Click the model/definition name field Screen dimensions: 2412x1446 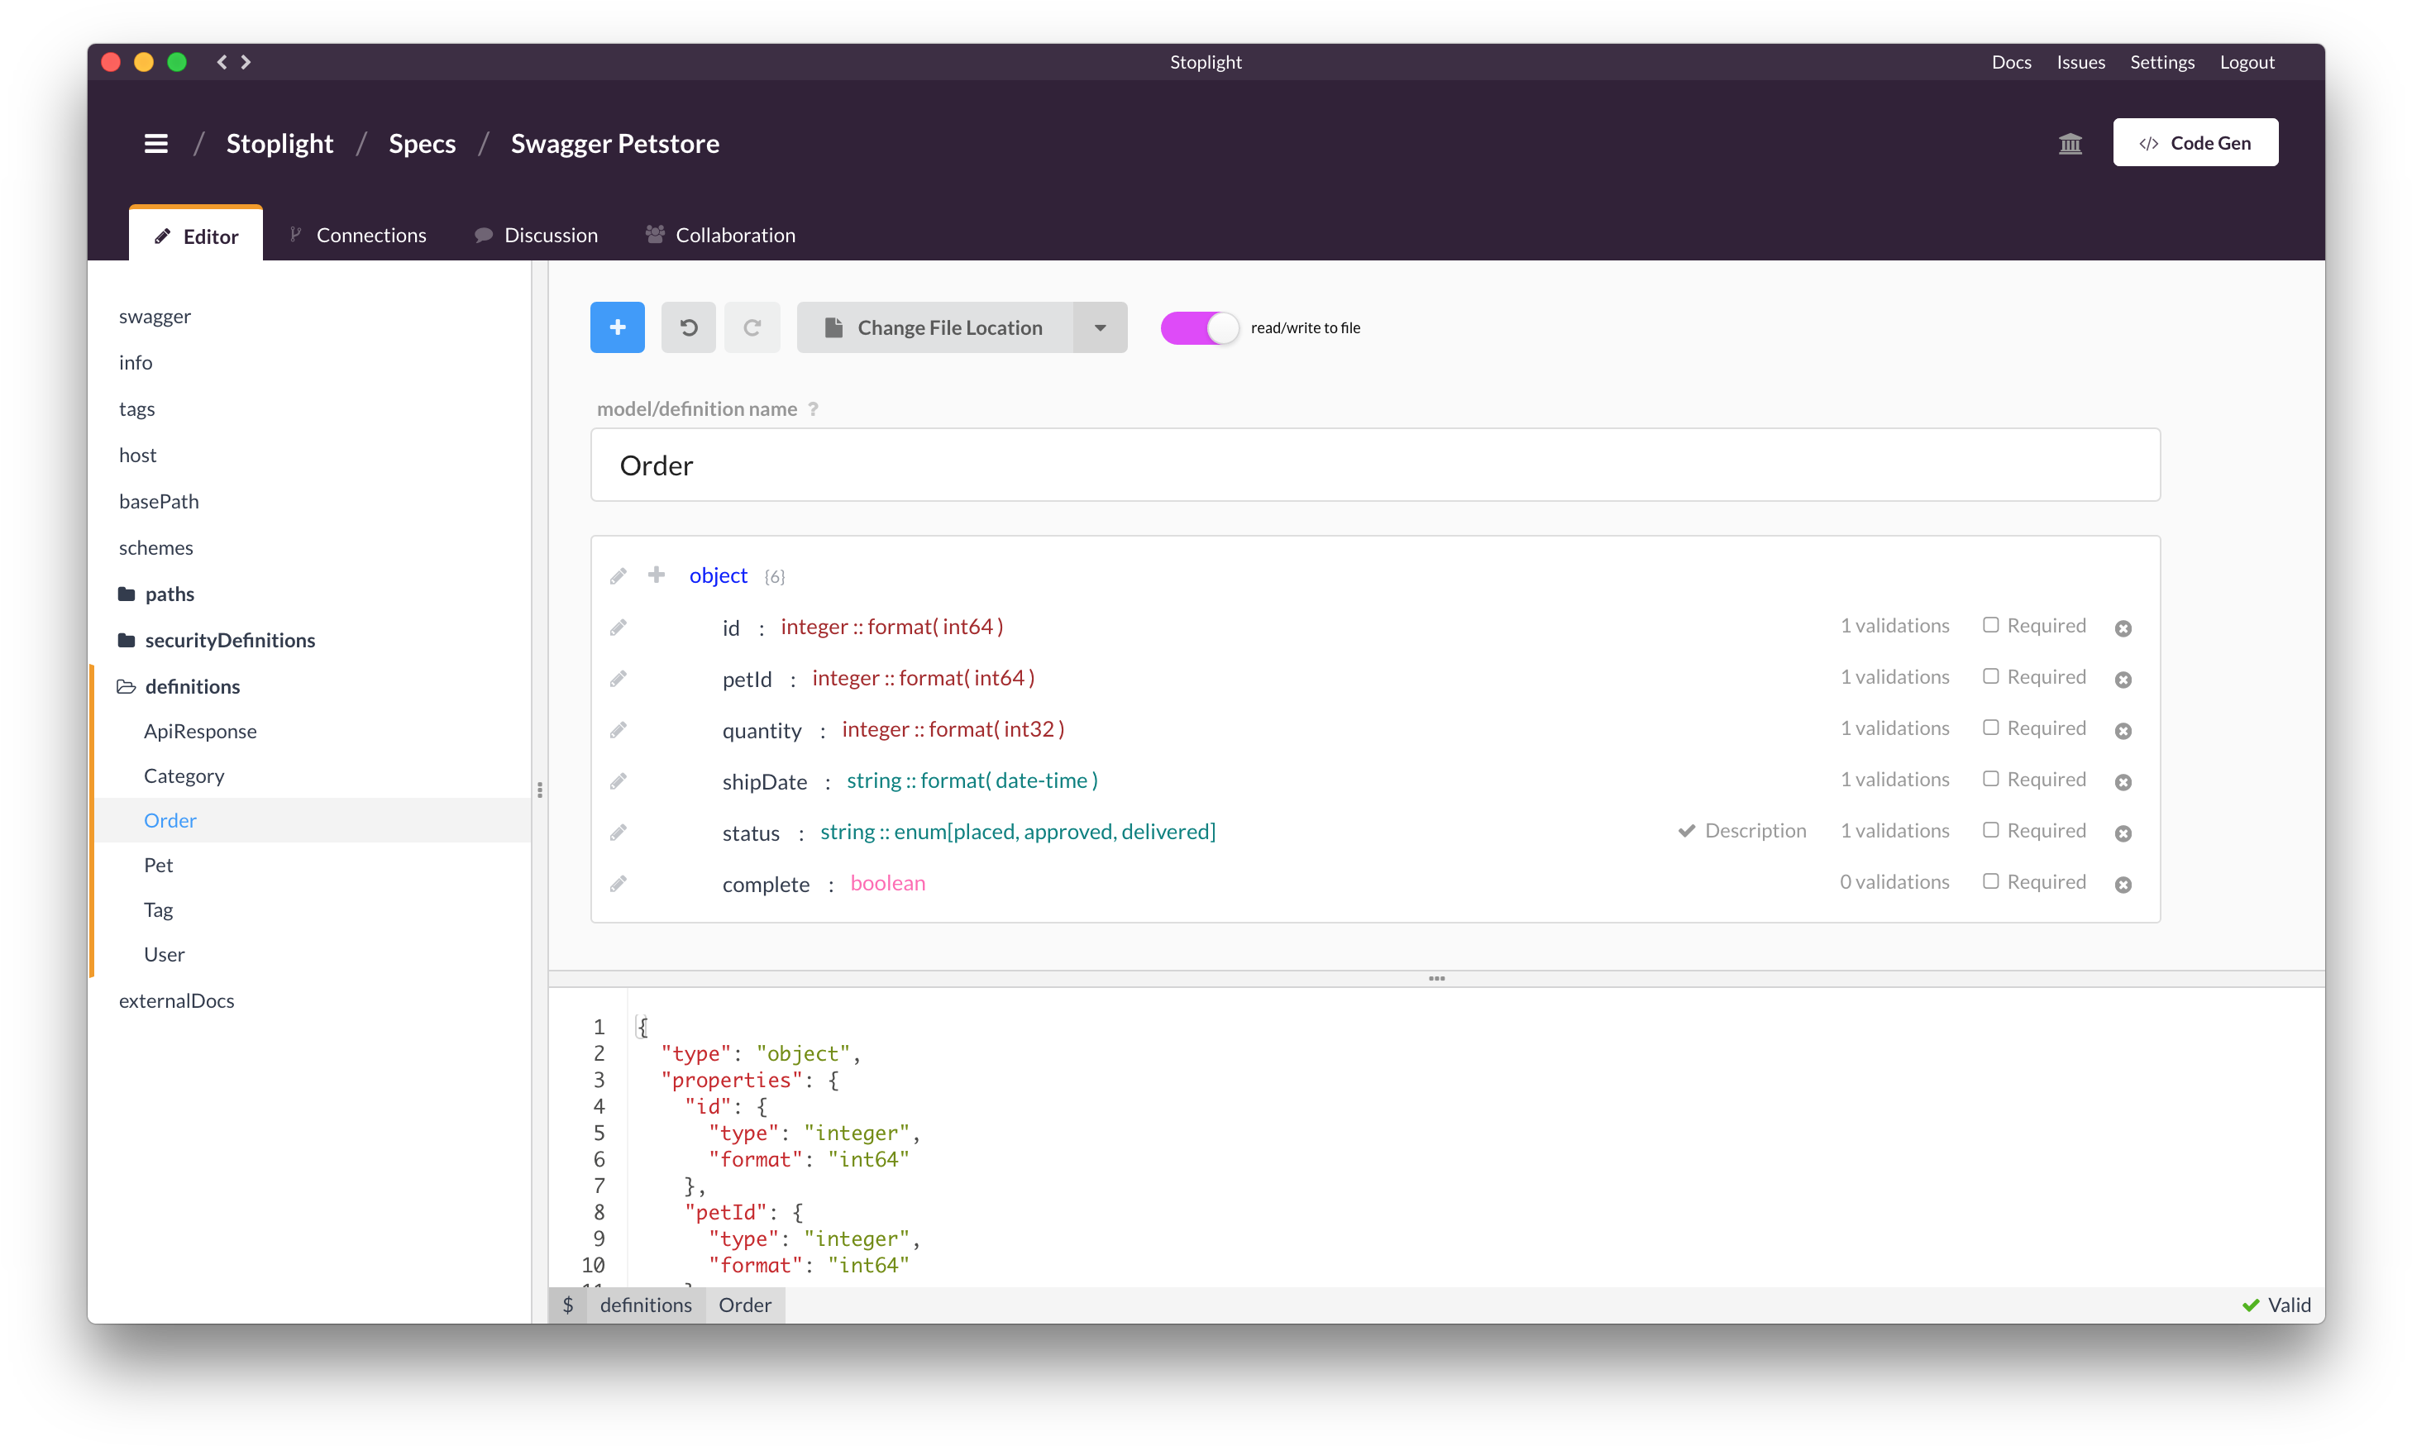pyautogui.click(x=1375, y=465)
